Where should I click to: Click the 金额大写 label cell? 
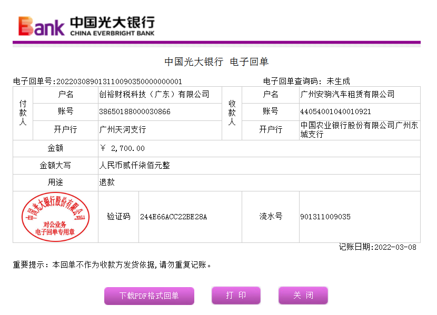55,166
